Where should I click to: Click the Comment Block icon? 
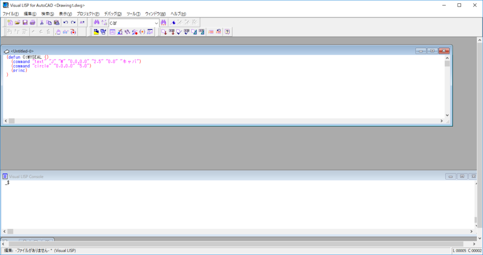click(211, 32)
